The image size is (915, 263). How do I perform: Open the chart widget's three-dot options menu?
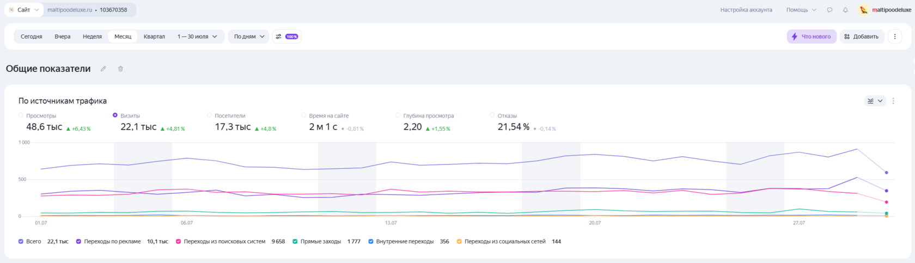[x=893, y=101]
